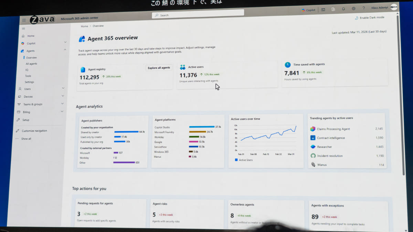
Task: Click the Copilot icon in sidebar
Action: [23, 43]
